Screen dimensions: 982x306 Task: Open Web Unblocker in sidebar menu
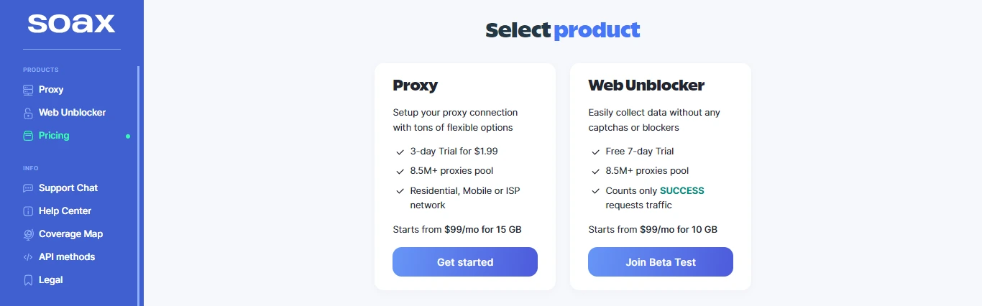coord(72,113)
